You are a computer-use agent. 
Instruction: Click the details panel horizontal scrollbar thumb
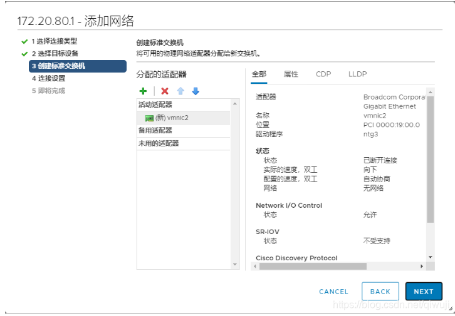click(313, 266)
